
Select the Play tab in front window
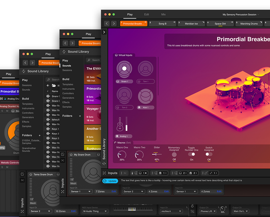click(x=130, y=15)
